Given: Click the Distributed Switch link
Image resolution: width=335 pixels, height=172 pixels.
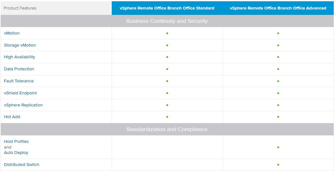Looking at the screenshot, I should [x=22, y=164].
